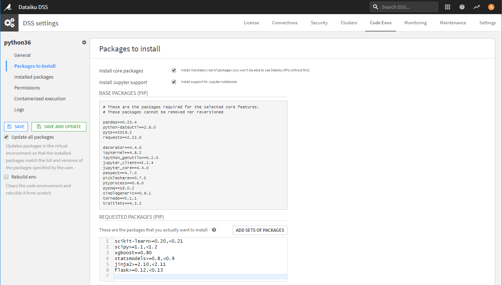Toggle Install Jupyter support checkbox
The image size is (502, 285).
(174, 82)
